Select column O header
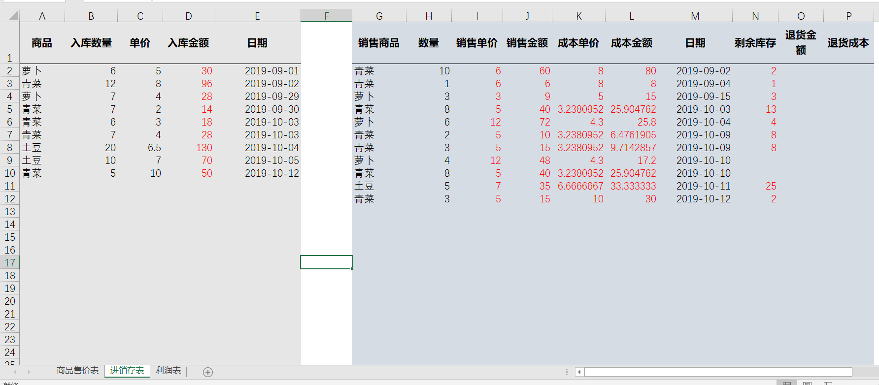 (801, 16)
